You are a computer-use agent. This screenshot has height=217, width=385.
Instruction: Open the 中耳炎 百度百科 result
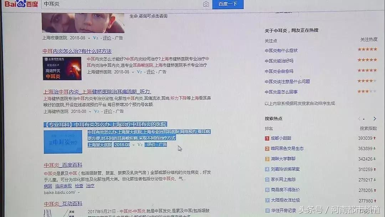click(62, 164)
